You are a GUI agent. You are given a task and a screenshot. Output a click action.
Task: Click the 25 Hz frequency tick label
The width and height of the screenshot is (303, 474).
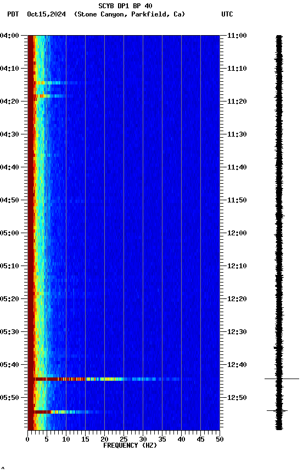(124, 439)
